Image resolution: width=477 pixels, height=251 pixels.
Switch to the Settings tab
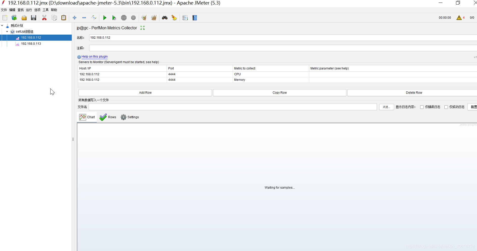pyautogui.click(x=130, y=117)
